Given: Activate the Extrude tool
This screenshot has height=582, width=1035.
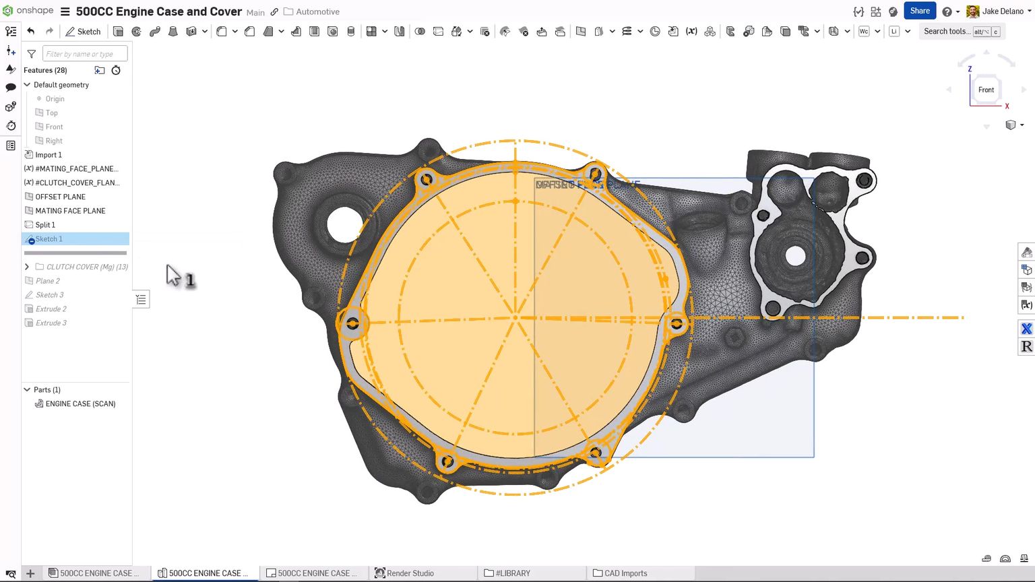Looking at the screenshot, I should [x=119, y=31].
